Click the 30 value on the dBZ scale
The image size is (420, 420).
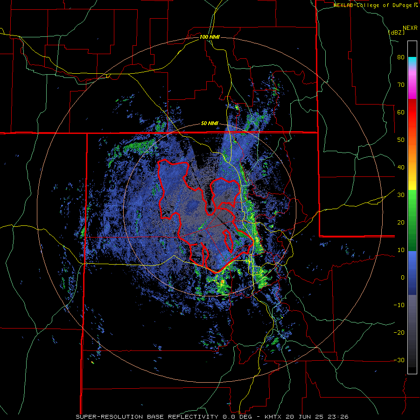coord(401,195)
